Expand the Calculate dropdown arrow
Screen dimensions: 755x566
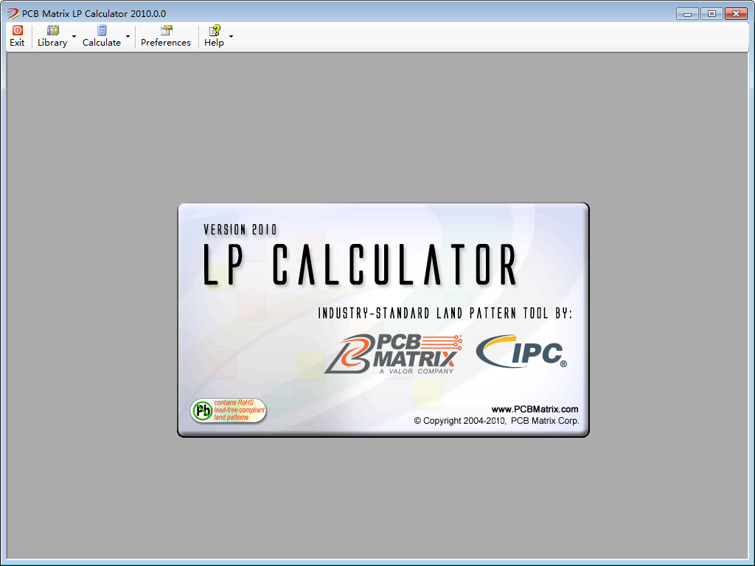click(128, 37)
